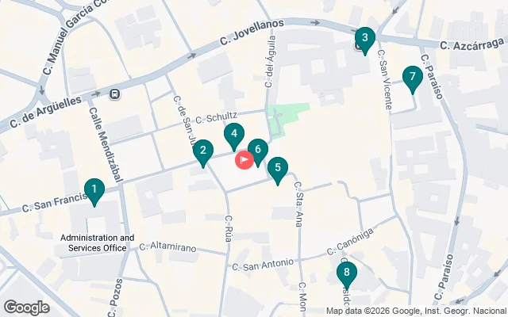Click the red flag location marker
The width and height of the screenshot is (508, 317).
tap(244, 160)
